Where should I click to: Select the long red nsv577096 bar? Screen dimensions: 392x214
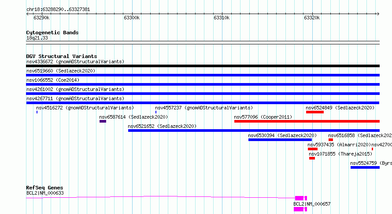click(307, 121)
